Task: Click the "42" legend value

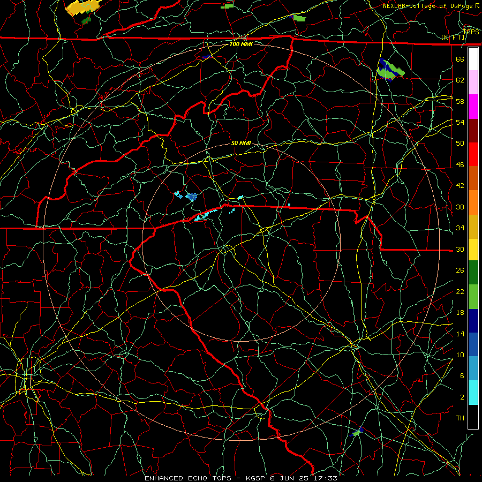Action: pos(460,186)
